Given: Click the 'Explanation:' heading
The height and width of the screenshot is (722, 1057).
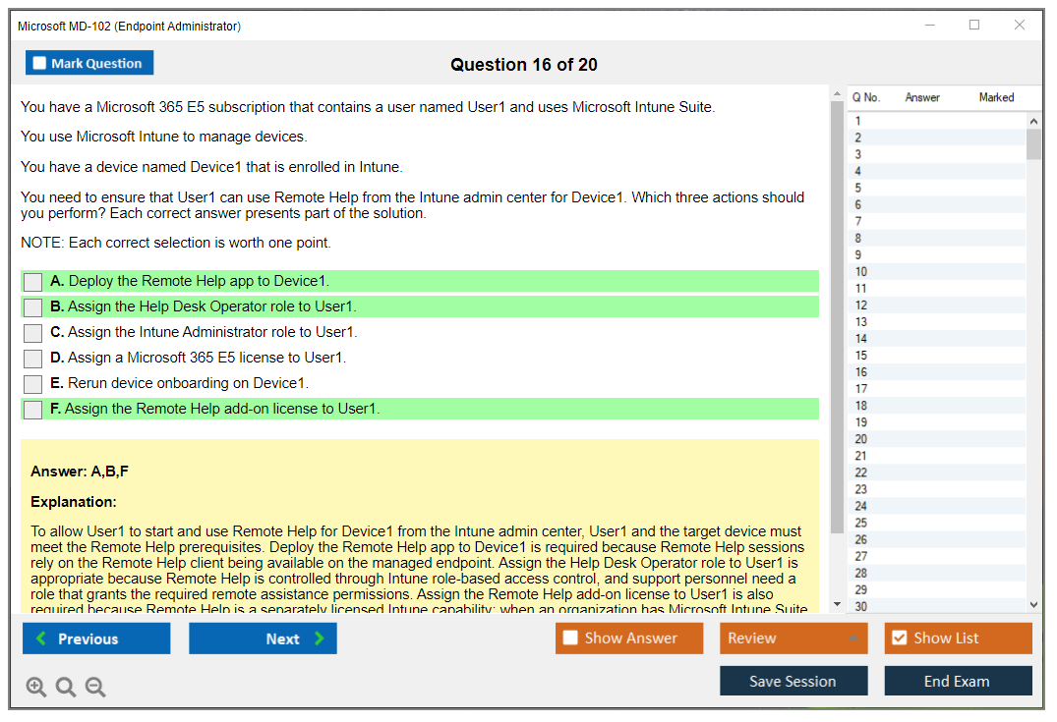Looking at the screenshot, I should (x=74, y=502).
